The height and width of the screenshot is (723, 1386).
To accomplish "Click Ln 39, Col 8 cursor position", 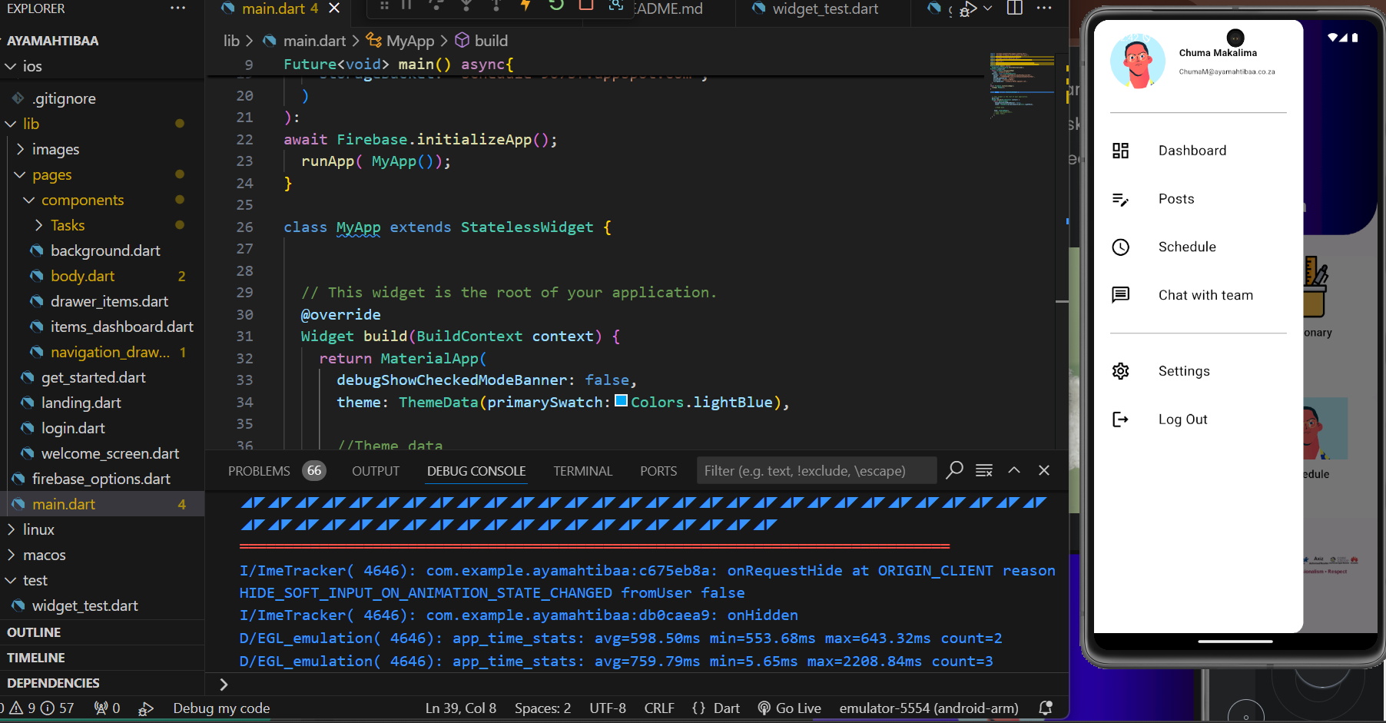I will coord(461,708).
